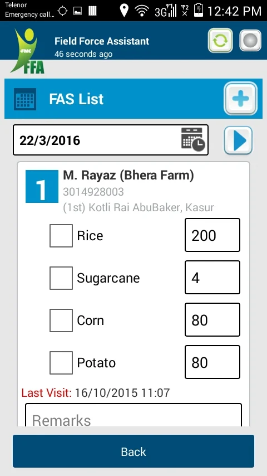The height and width of the screenshot is (476, 267).
Task: Tap the FAS List header bar
Action: (133, 99)
